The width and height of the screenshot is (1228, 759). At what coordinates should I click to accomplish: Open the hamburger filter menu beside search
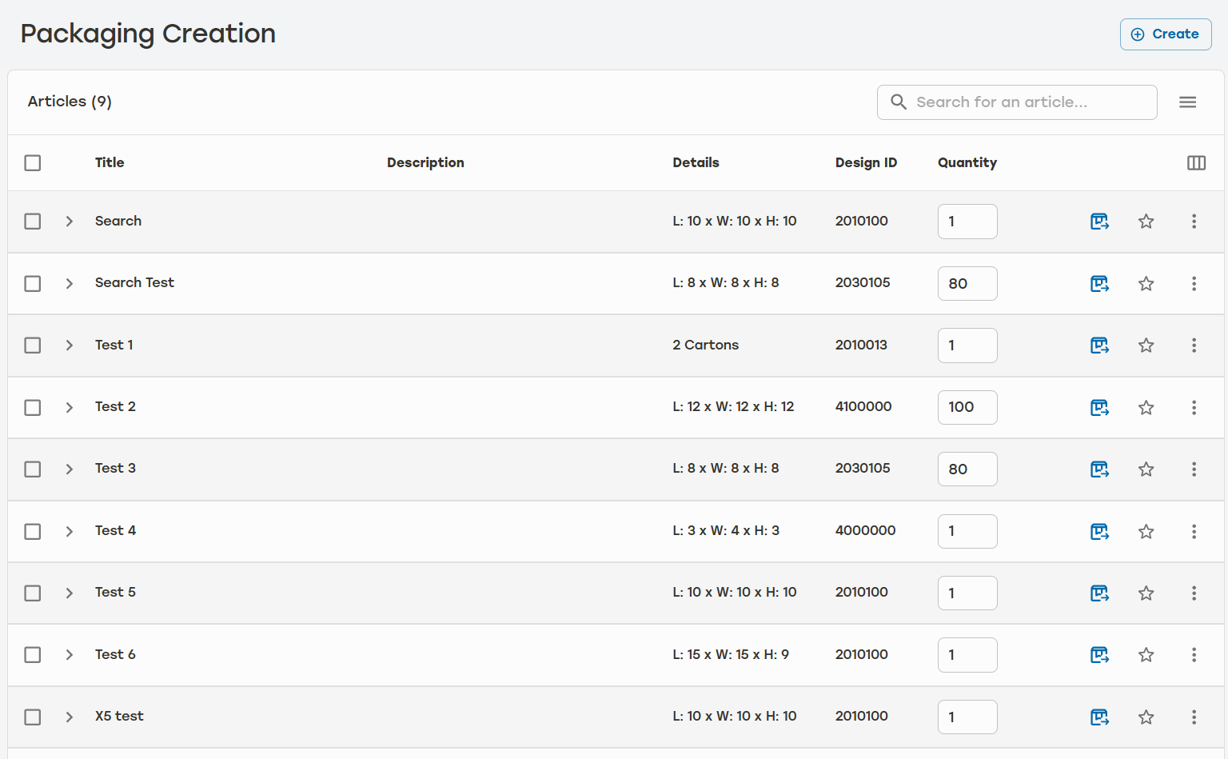1188,102
